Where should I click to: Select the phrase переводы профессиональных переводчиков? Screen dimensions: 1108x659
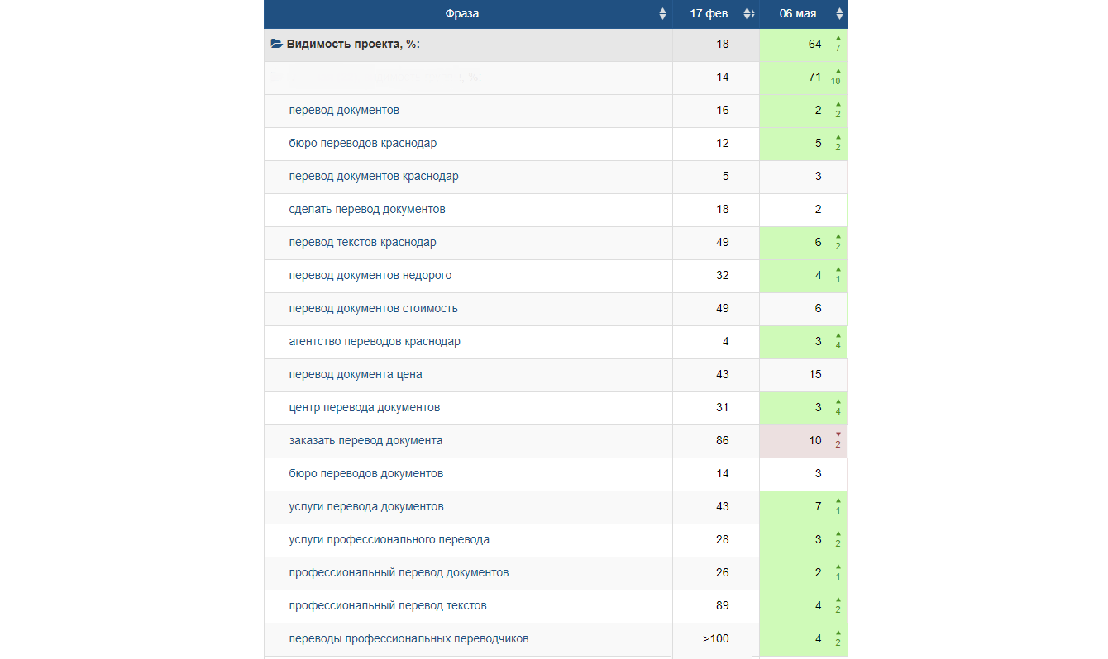point(409,639)
